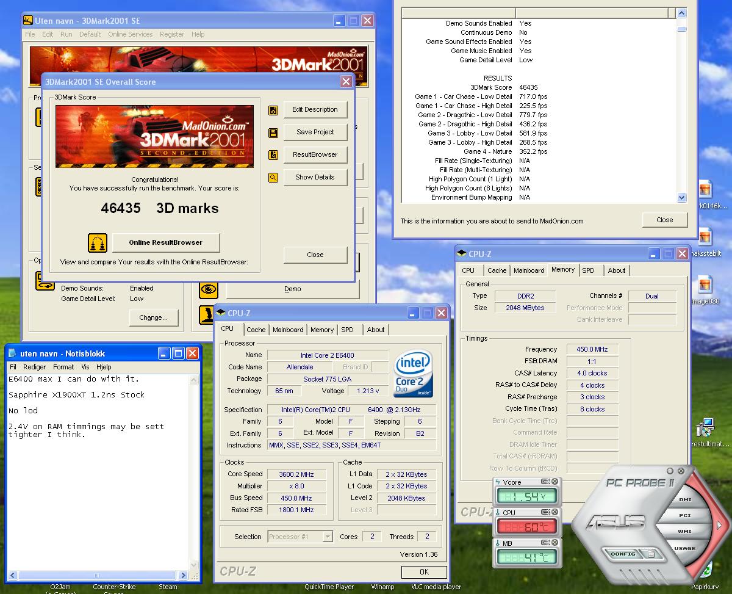
Task: Click the DMI button on PC Probe II
Action: pos(685,499)
